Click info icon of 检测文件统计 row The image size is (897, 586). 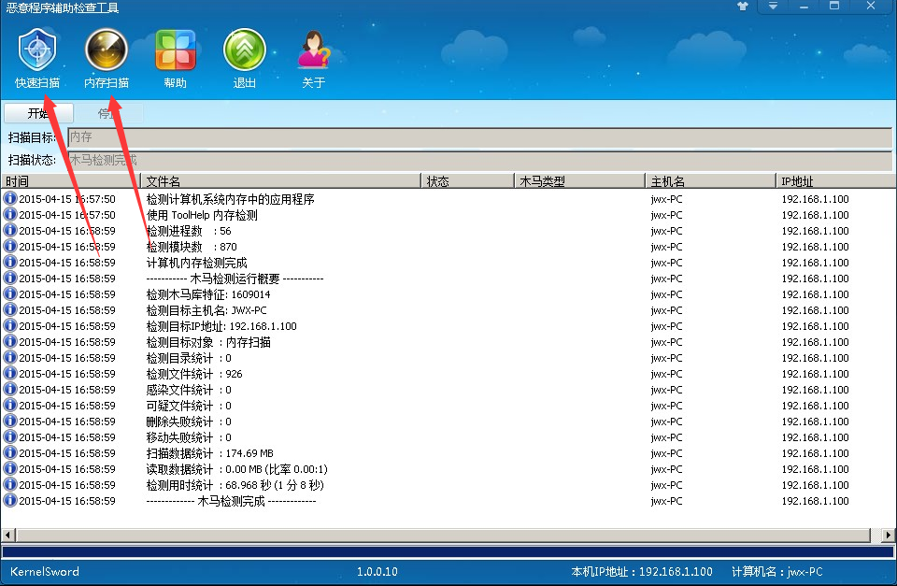(9, 373)
